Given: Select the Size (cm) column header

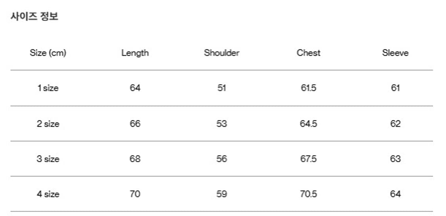Looking at the screenshot, I should coord(48,53).
